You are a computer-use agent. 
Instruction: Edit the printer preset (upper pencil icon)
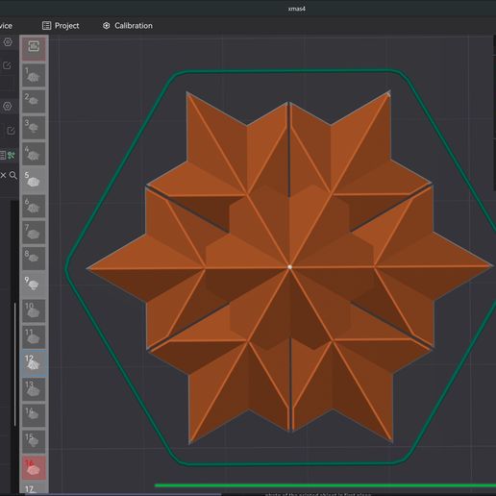tap(7, 65)
